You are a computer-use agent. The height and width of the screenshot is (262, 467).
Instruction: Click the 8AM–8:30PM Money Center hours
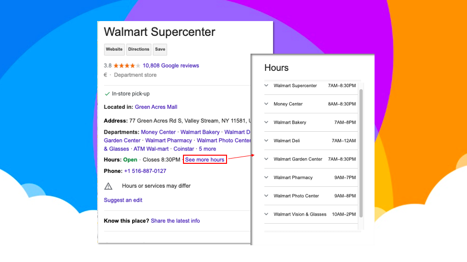(x=342, y=104)
